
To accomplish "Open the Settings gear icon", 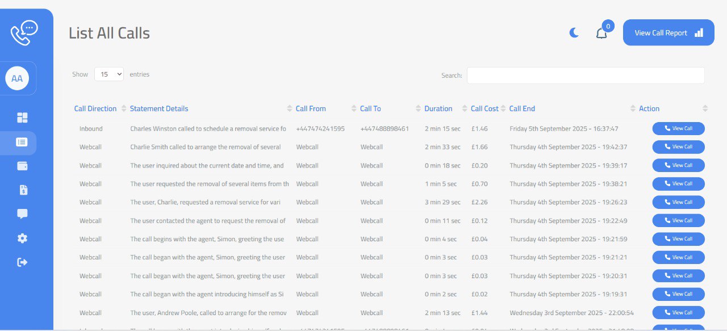I will [x=22, y=238].
